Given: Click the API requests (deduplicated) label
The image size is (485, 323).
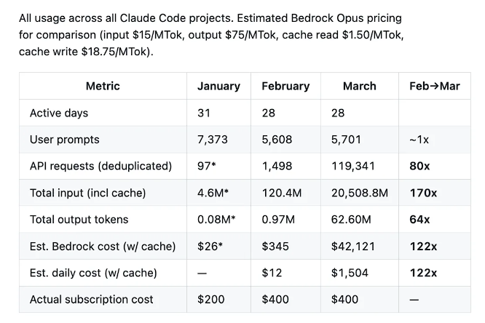Looking at the screenshot, I should (100, 166).
